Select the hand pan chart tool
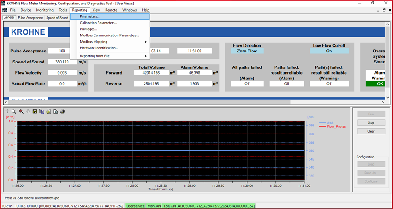This screenshot has height=209, width=393. [x=28, y=111]
